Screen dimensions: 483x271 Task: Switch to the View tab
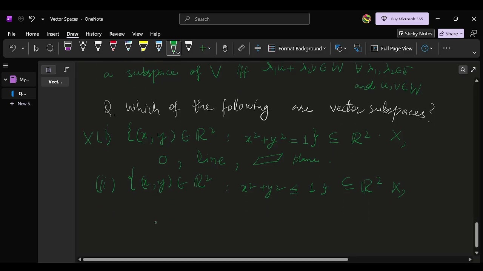pyautogui.click(x=137, y=34)
